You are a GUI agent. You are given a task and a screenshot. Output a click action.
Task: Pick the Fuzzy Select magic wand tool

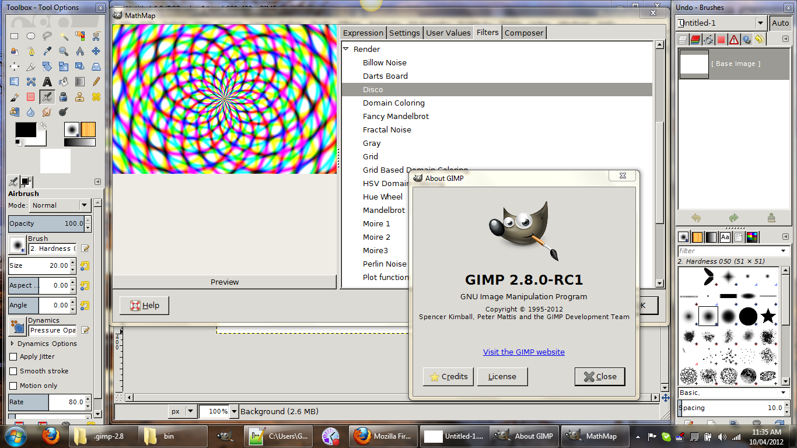64,36
